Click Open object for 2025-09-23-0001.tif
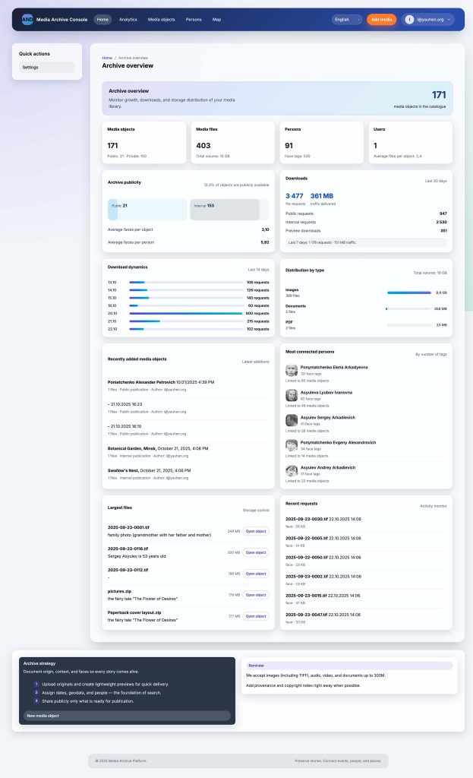The image size is (473, 778). [256, 531]
